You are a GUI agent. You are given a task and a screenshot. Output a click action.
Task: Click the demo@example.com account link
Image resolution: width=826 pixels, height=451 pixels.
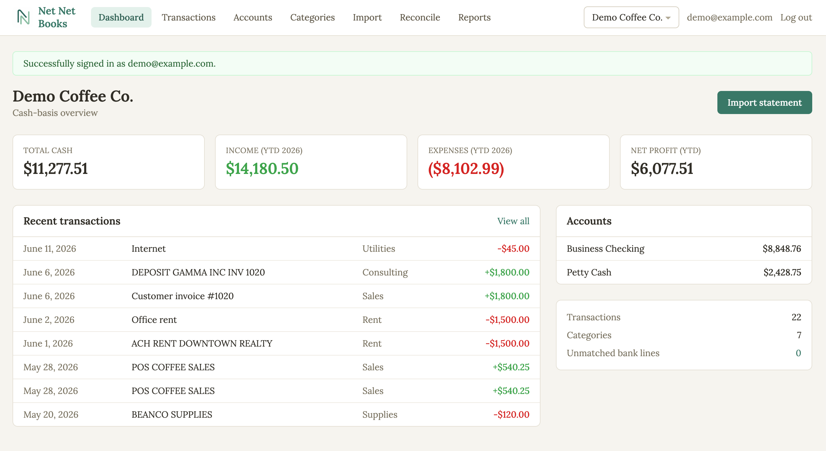point(730,17)
